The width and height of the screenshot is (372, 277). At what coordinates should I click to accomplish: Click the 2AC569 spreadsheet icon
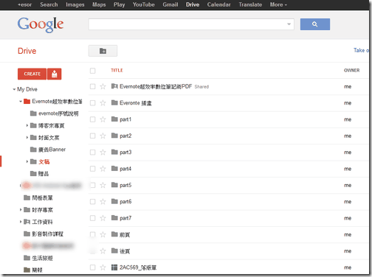[114, 267]
